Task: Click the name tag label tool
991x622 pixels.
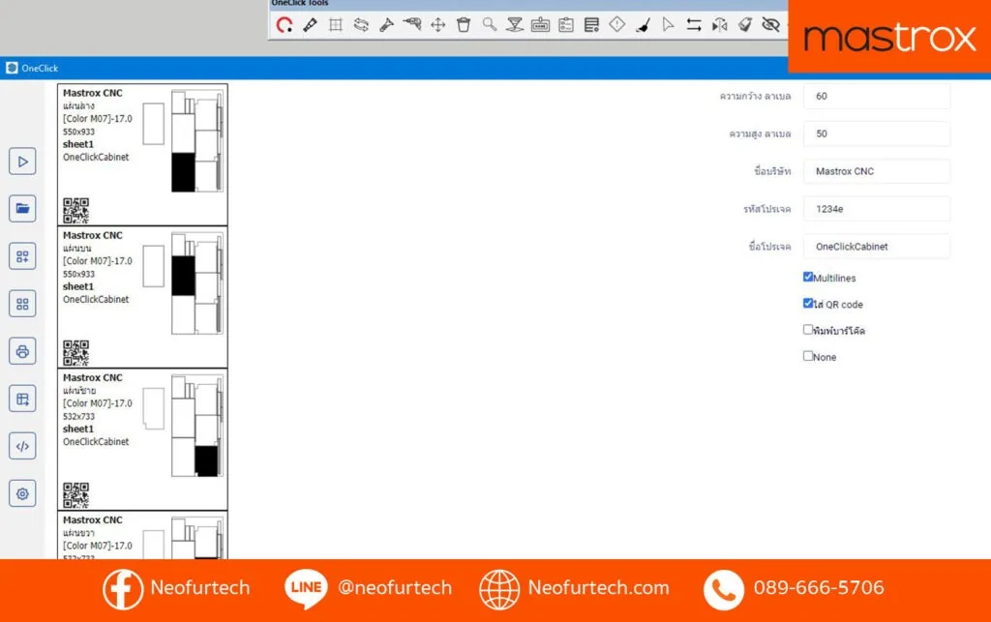Action: click(540, 24)
